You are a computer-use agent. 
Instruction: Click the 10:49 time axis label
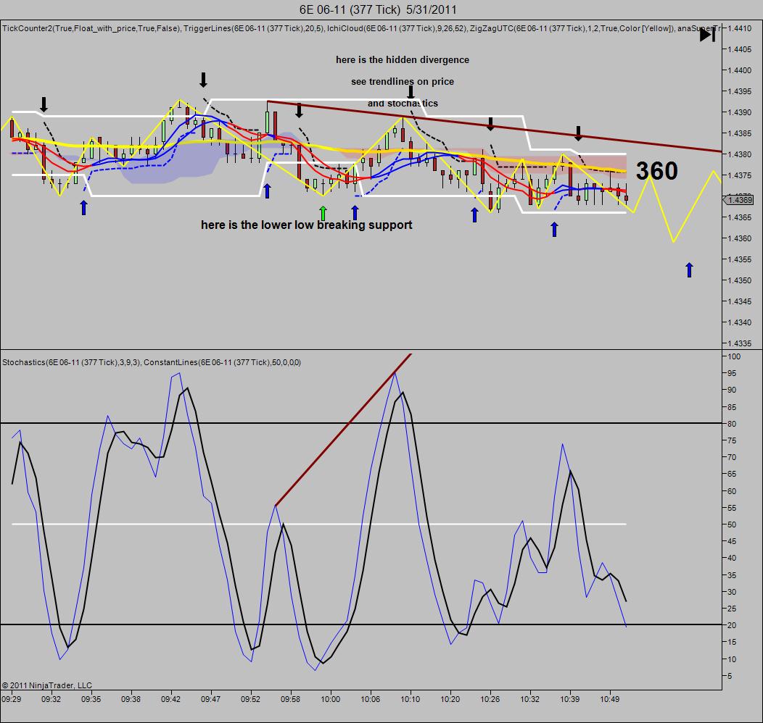coord(610,698)
